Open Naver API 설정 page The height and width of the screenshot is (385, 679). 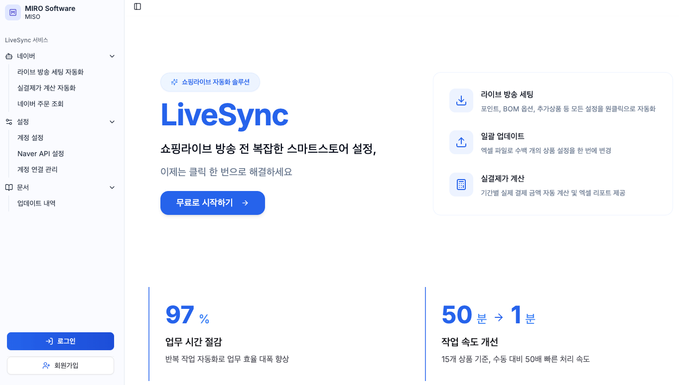click(x=41, y=154)
